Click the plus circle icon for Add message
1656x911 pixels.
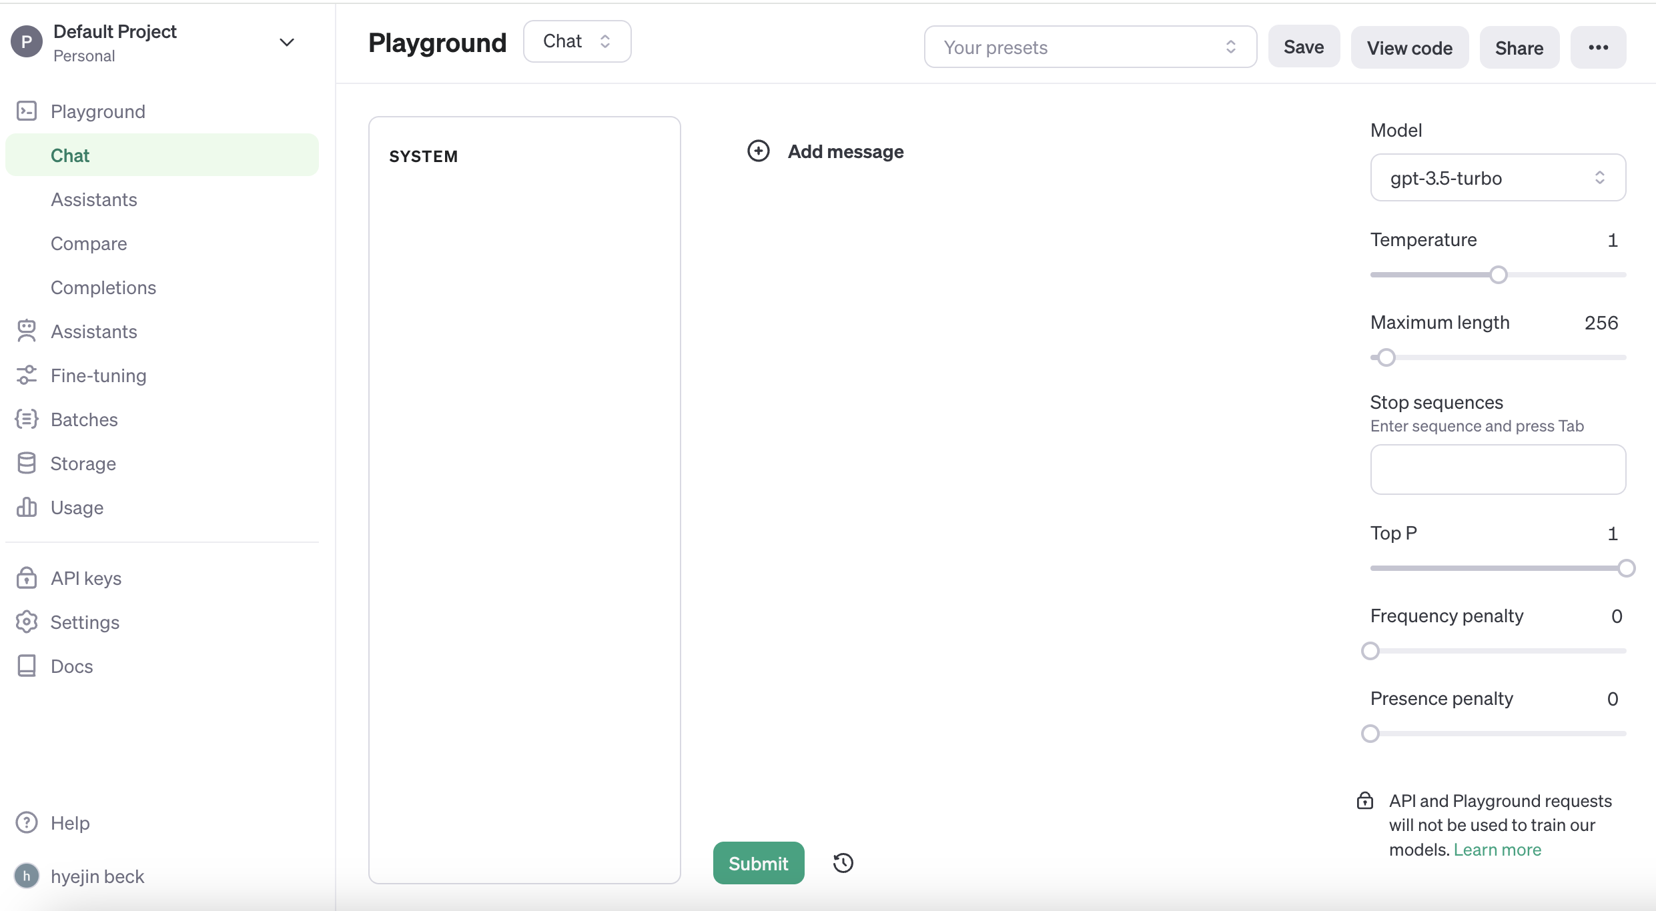point(759,151)
